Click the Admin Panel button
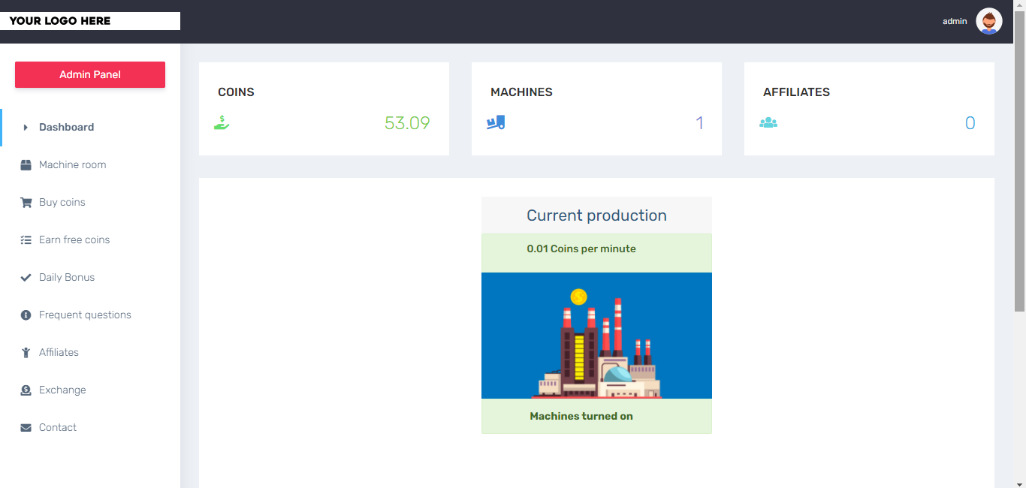Viewport: 1026px width, 488px height. (x=90, y=74)
